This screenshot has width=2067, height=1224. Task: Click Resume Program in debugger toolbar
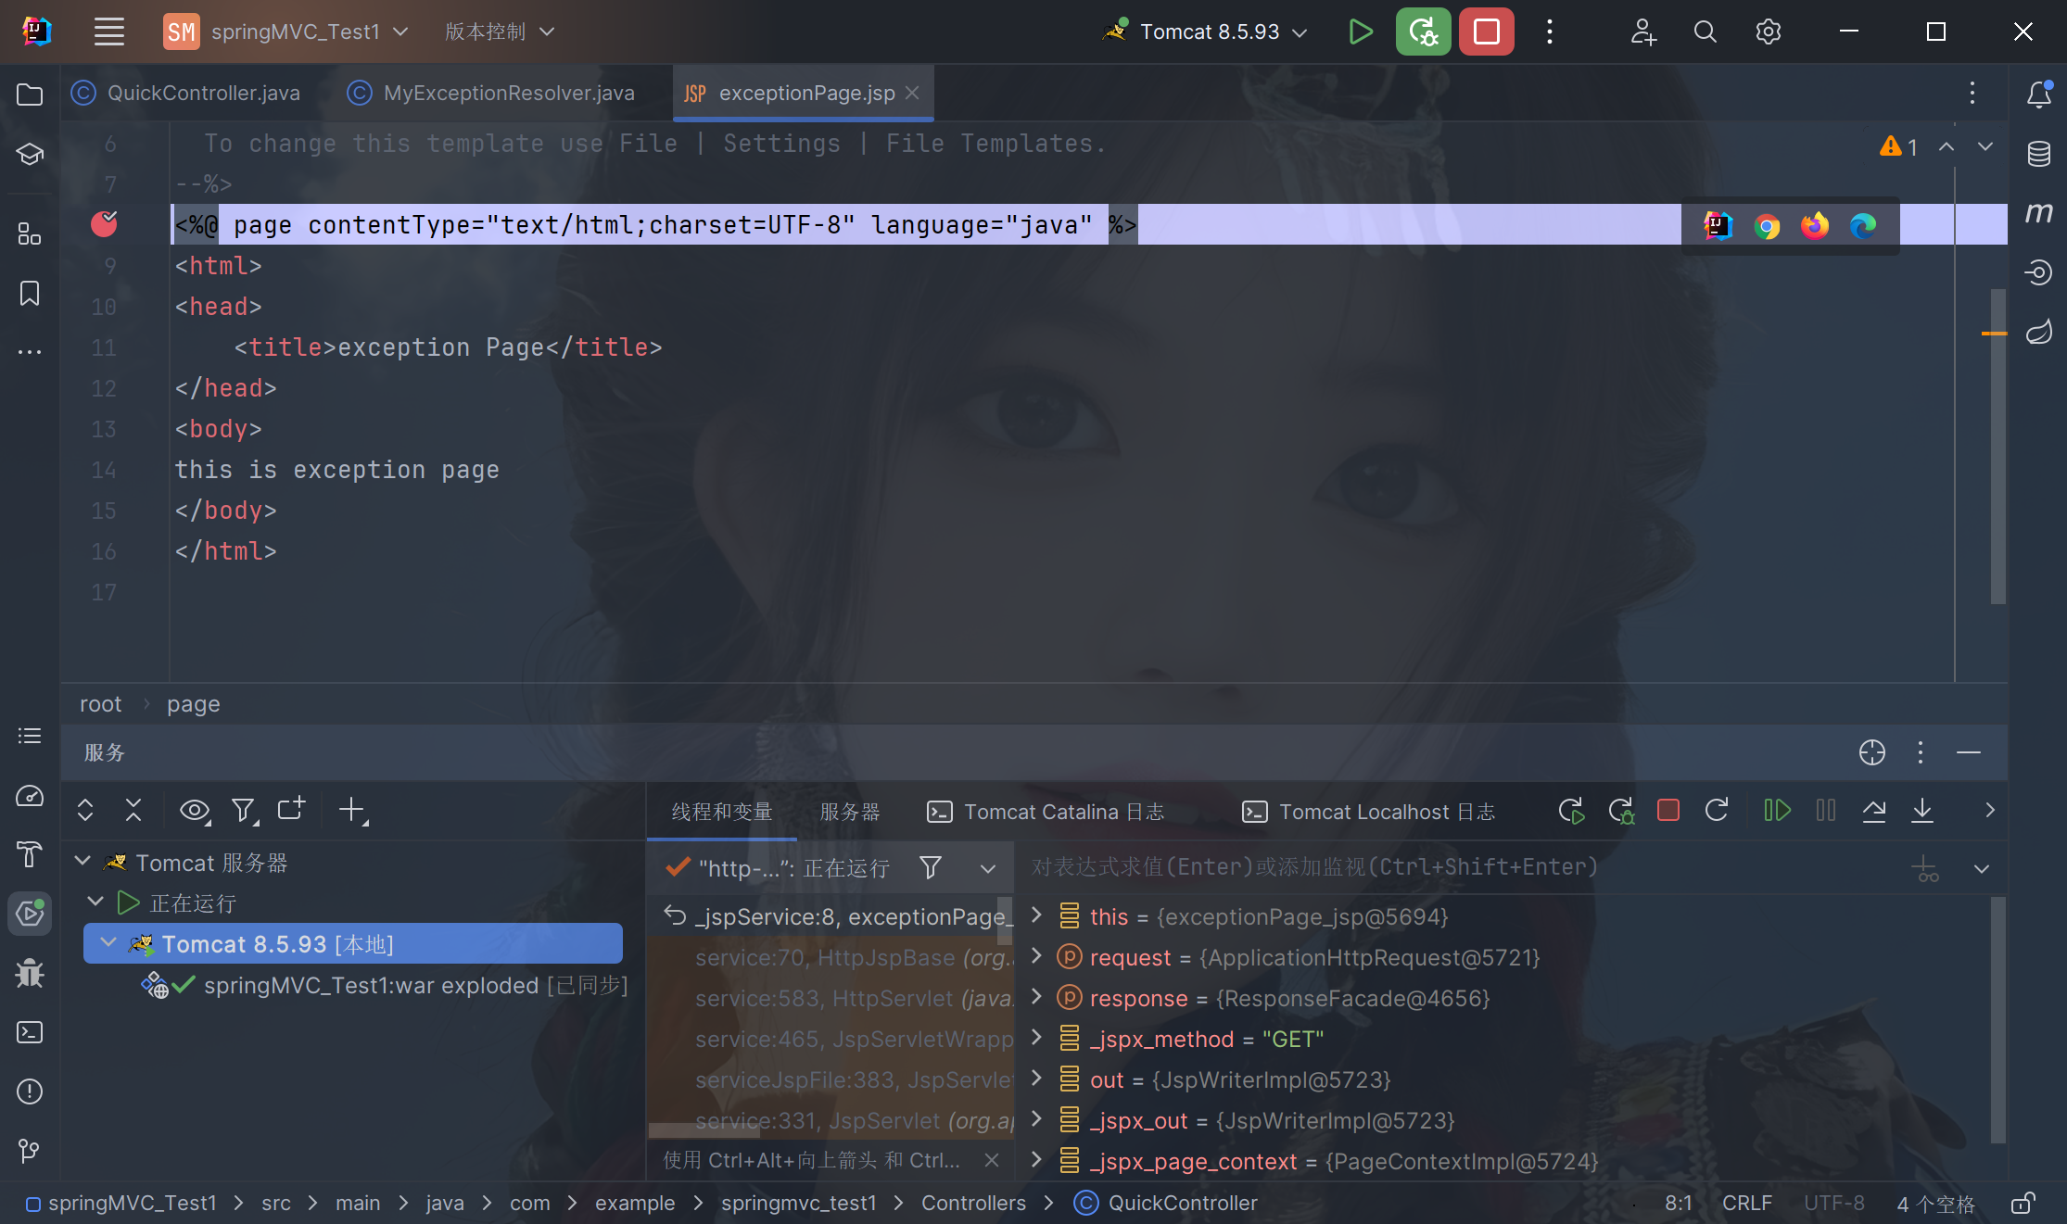(x=1777, y=811)
